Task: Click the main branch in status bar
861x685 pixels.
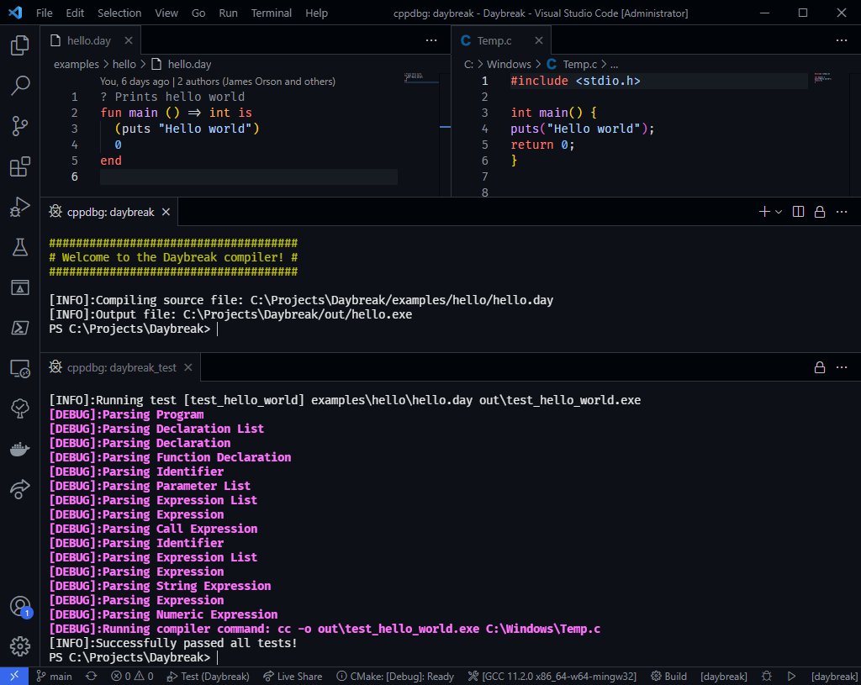Action: 55,677
